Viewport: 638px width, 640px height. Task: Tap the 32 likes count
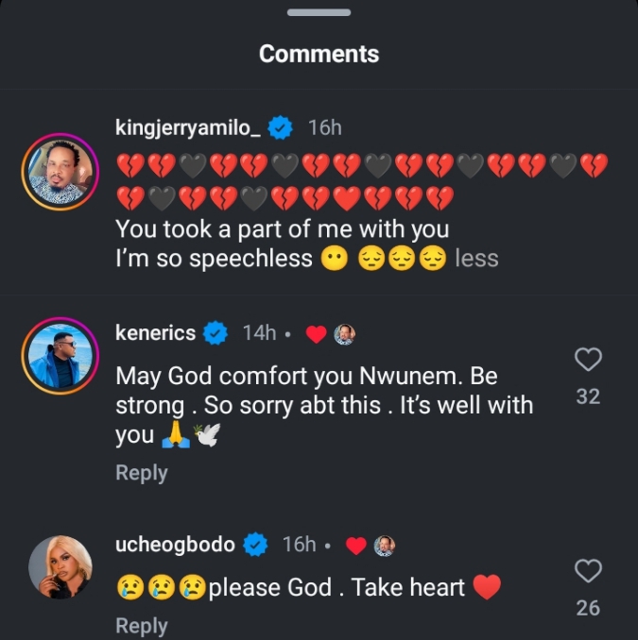click(588, 397)
